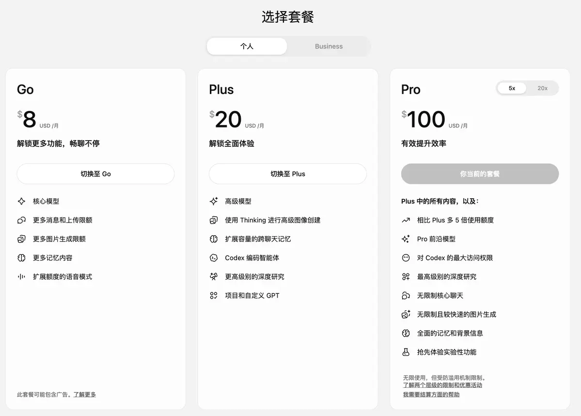Click the voice waveform icon beside 扩展额度的语音模式
Viewport: 581px width, 416px height.
[21, 276]
